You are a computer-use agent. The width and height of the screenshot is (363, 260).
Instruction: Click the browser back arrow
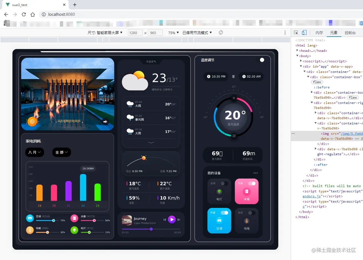click(x=6, y=14)
